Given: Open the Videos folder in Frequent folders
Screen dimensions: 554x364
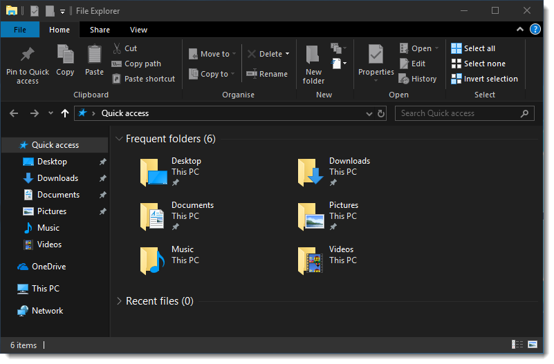Looking at the screenshot, I should coord(328,260).
